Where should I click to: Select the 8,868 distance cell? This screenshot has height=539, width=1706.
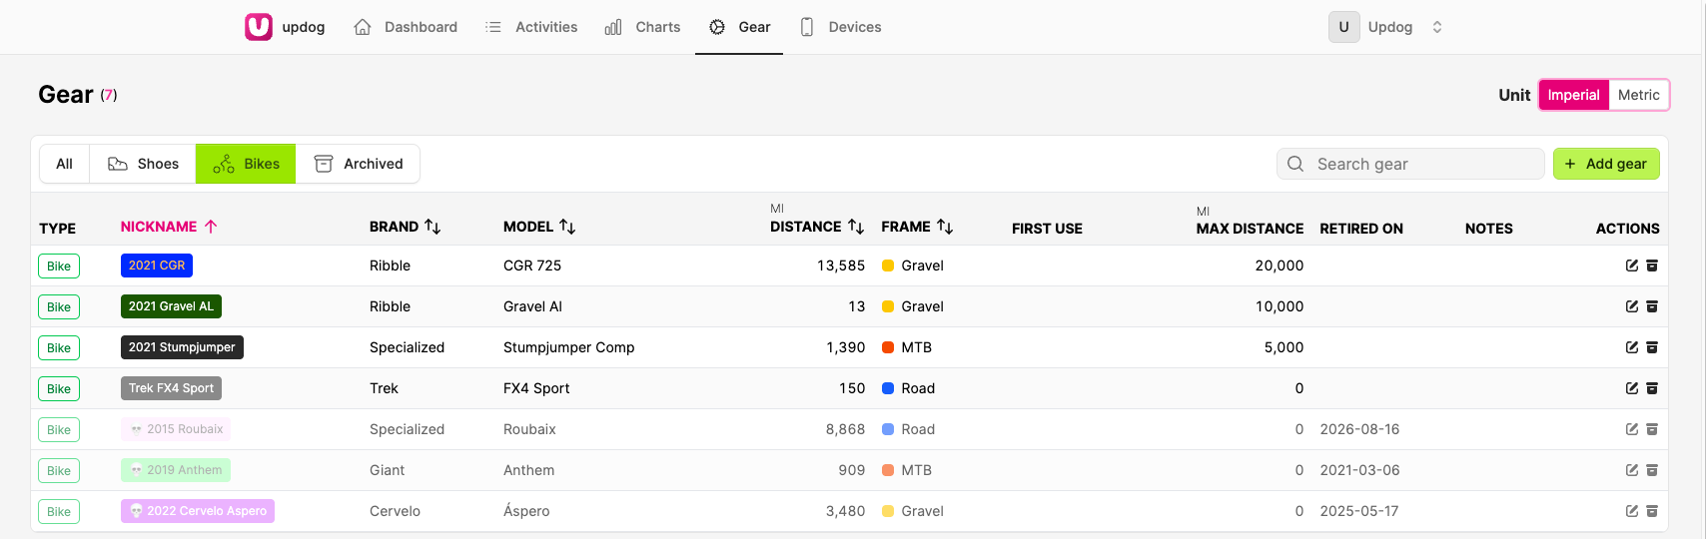point(845,429)
